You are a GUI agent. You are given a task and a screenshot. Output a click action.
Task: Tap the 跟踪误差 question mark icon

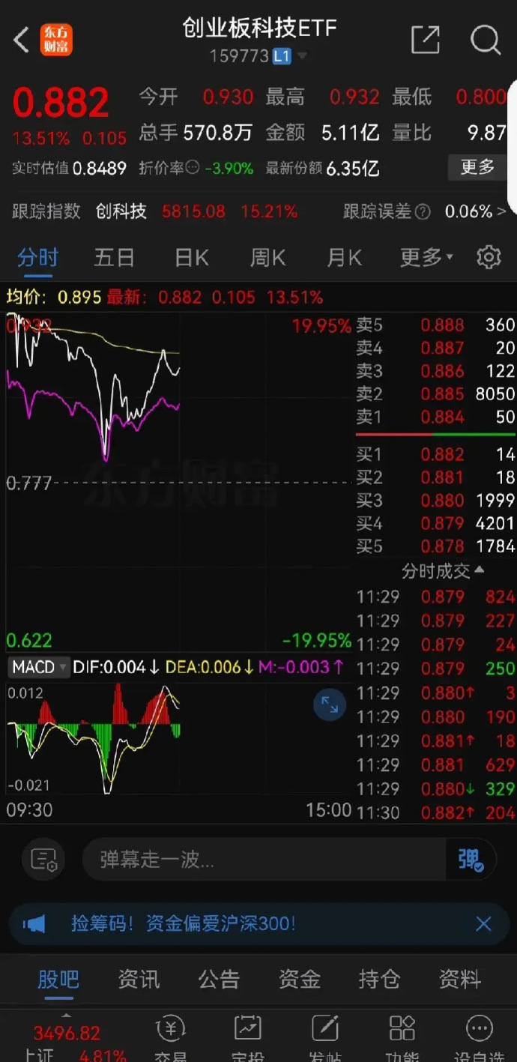tap(423, 212)
